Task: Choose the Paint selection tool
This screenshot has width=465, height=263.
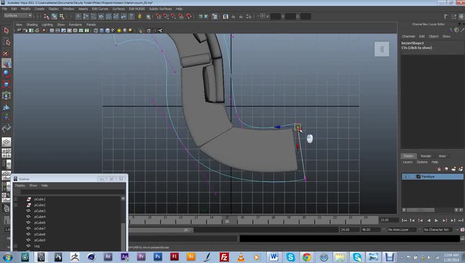Action: tap(7, 53)
